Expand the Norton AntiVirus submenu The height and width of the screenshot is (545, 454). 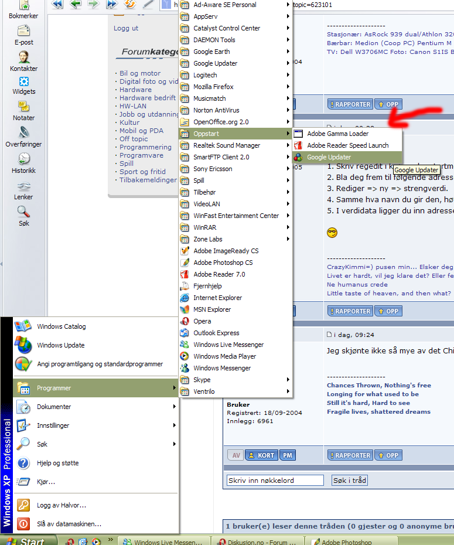pyautogui.click(x=236, y=110)
